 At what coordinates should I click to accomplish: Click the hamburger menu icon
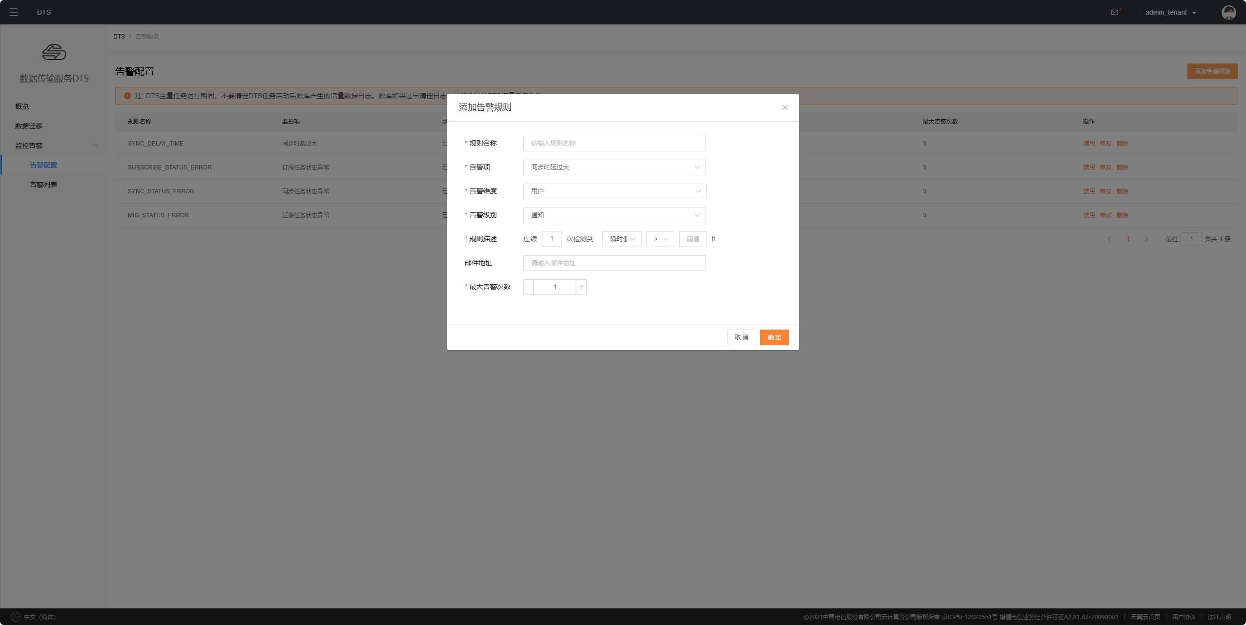point(14,12)
